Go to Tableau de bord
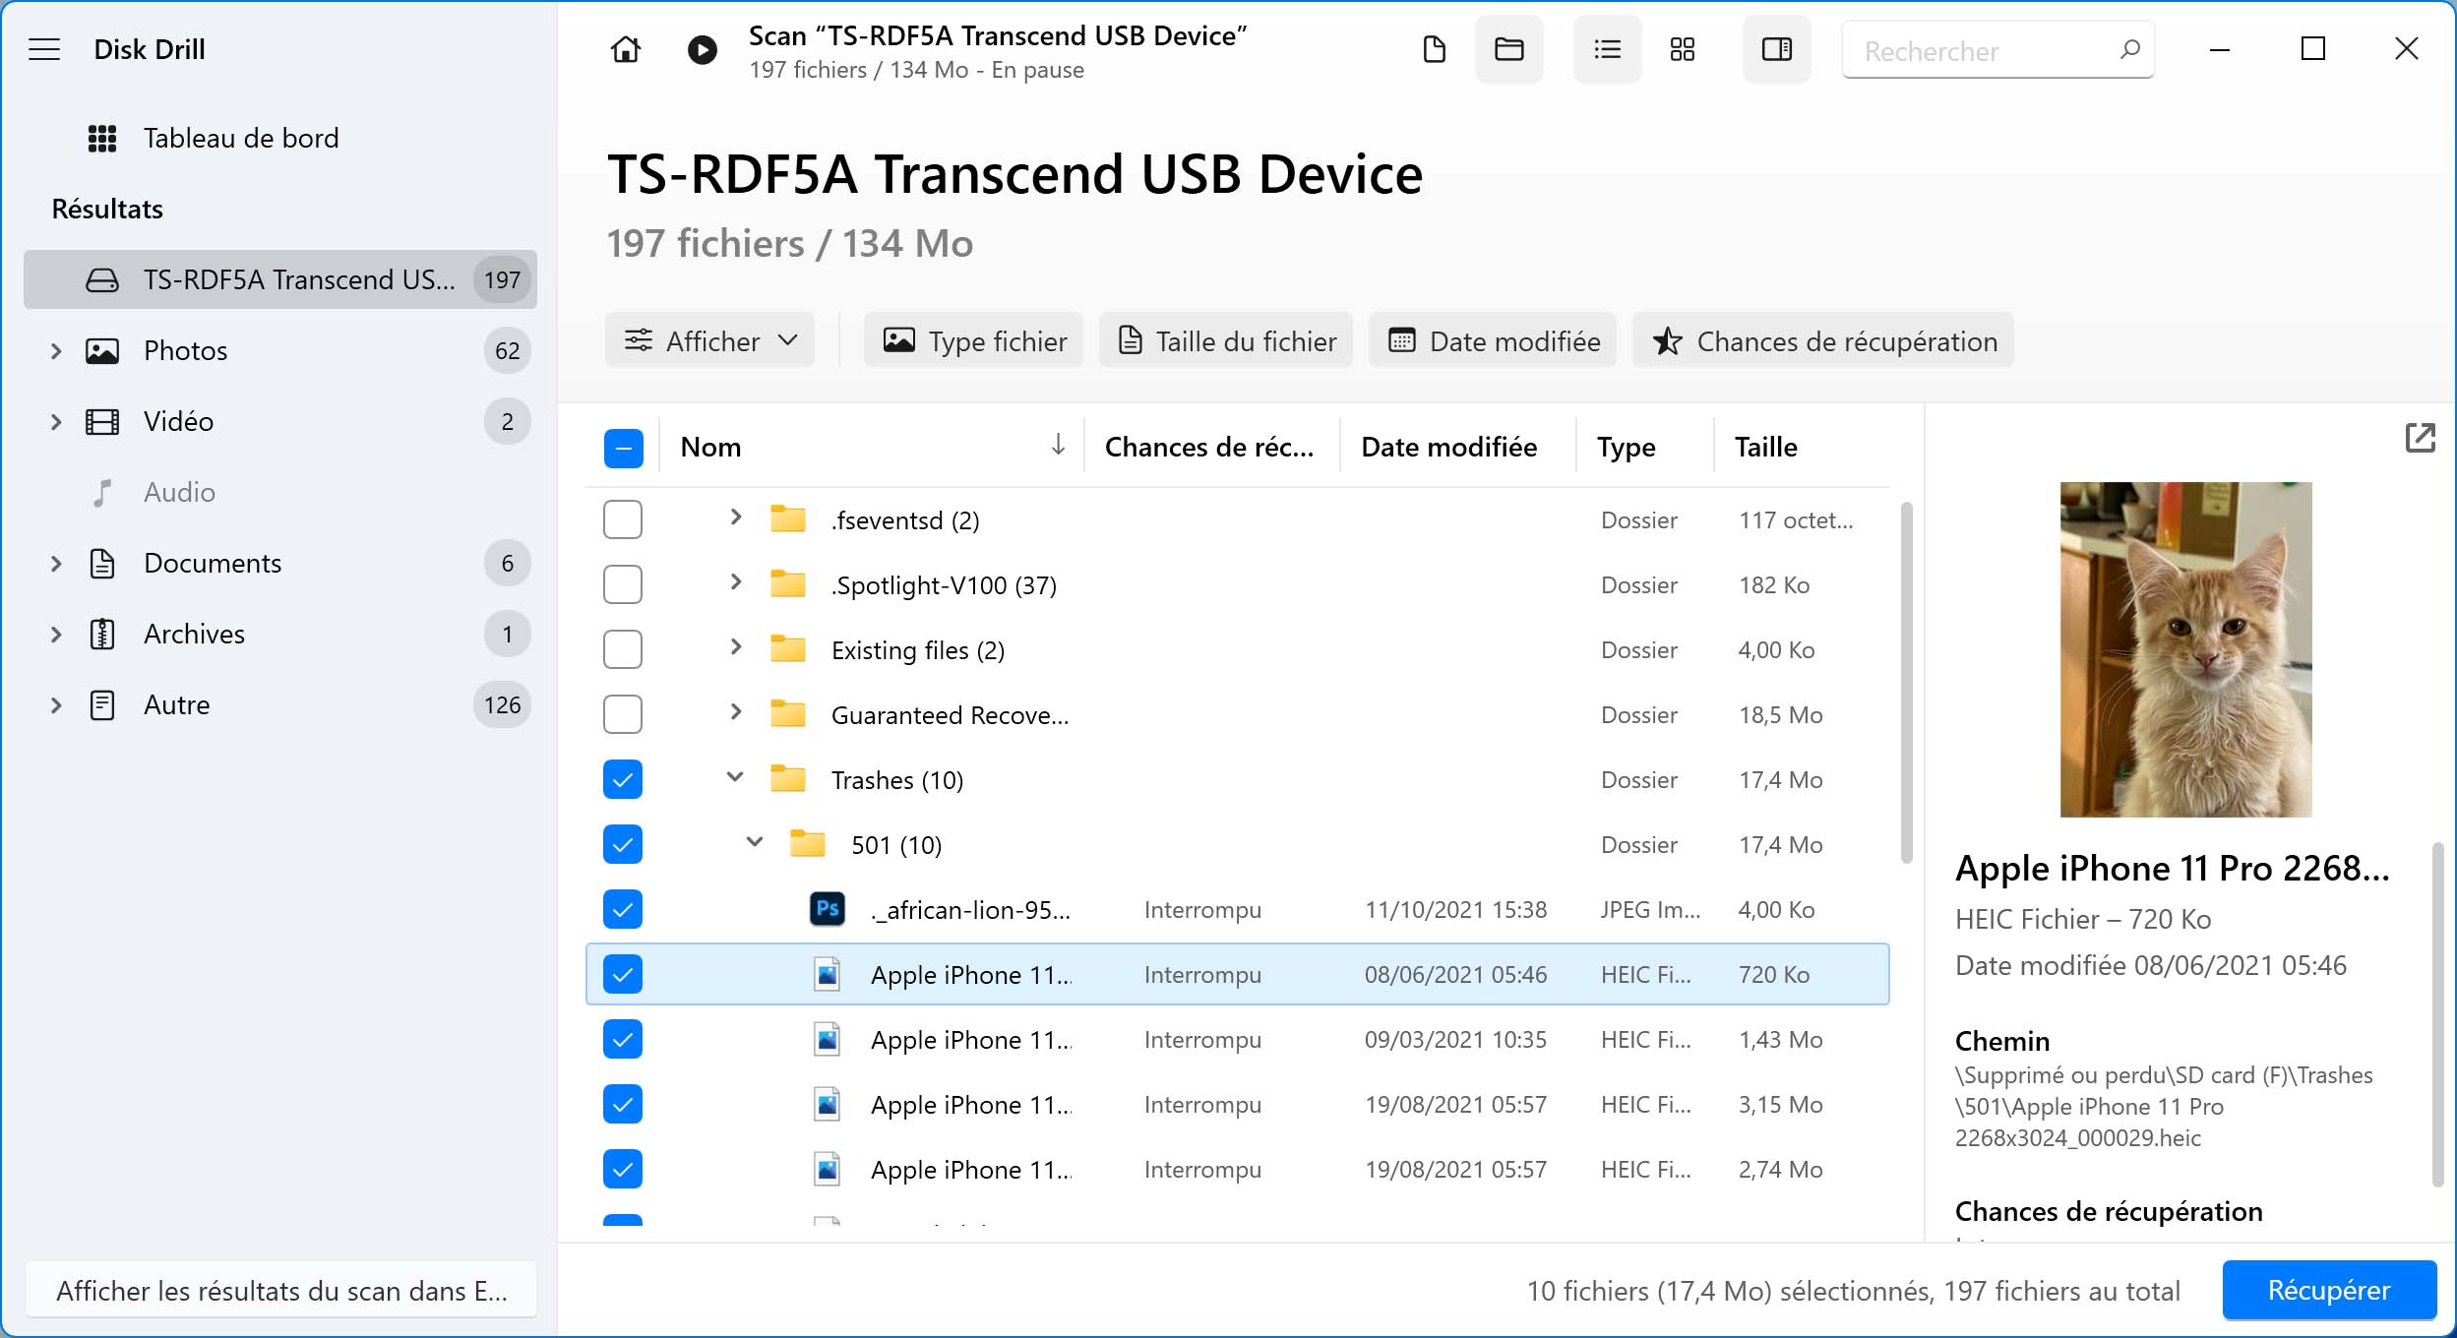 pos(240,138)
